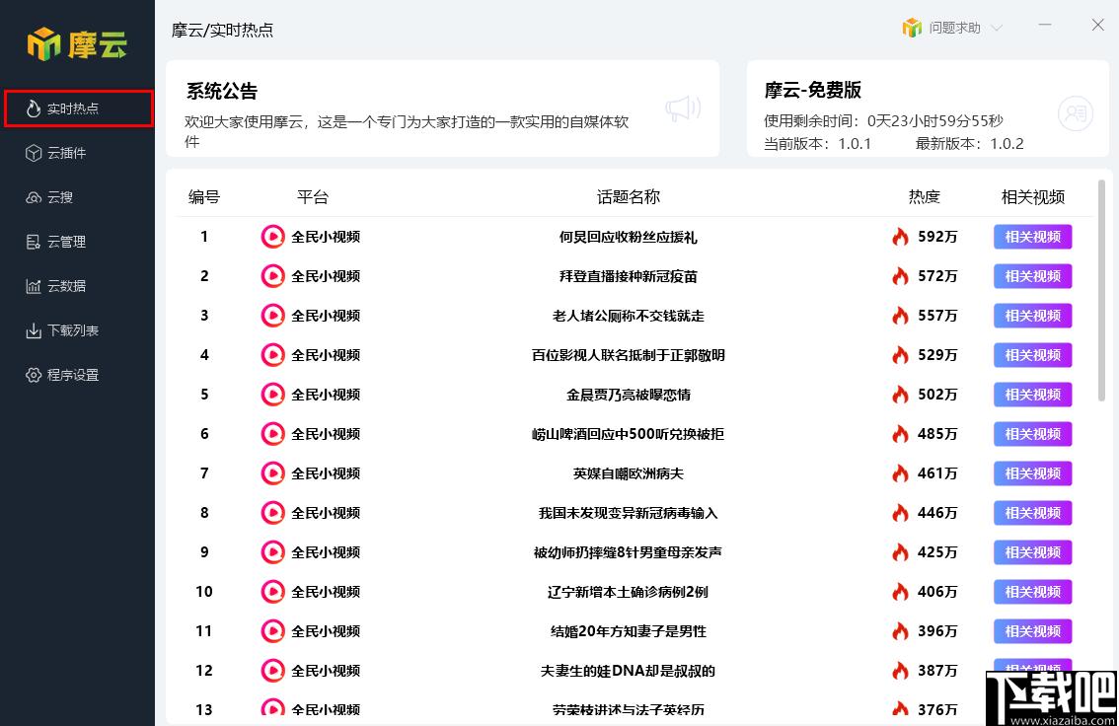Click 全民小视频 platform icon in row 1
The image size is (1119, 726).
coord(272,237)
